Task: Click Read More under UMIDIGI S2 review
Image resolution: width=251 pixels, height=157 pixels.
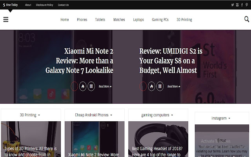Action: point(173,86)
